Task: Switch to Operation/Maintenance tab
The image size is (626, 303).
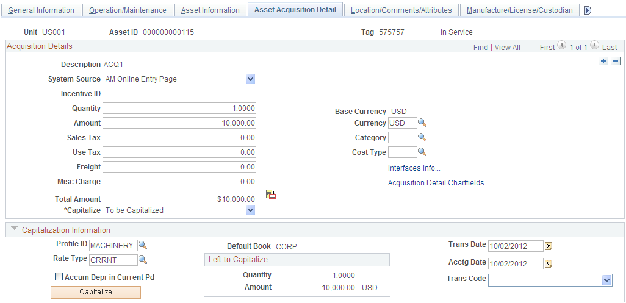Action: pyautogui.click(x=128, y=10)
